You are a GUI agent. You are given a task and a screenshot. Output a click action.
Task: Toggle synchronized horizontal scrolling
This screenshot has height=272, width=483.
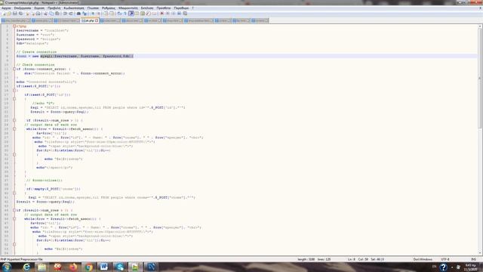click(112, 14)
